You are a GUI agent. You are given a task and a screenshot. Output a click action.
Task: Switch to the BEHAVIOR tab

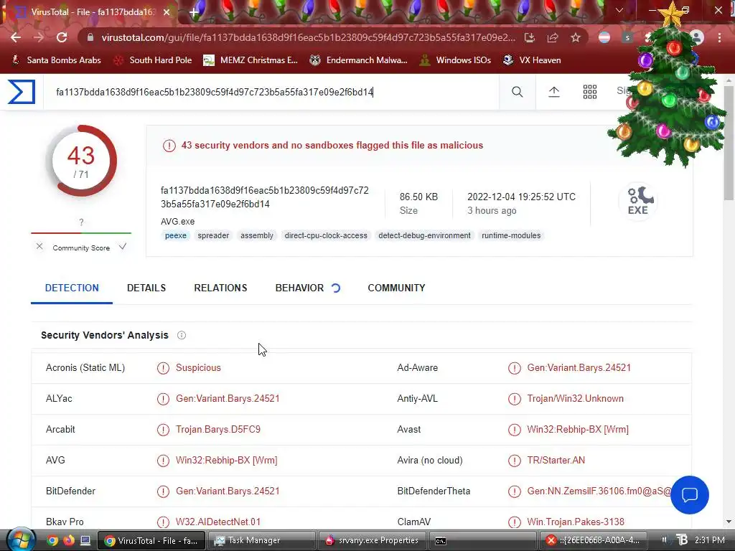coord(299,288)
